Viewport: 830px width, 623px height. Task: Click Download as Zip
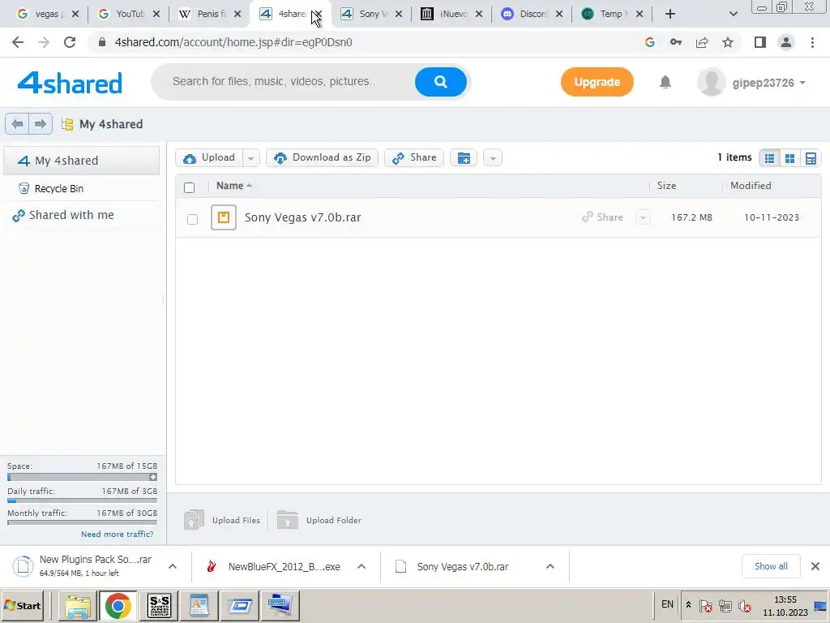[x=322, y=158]
